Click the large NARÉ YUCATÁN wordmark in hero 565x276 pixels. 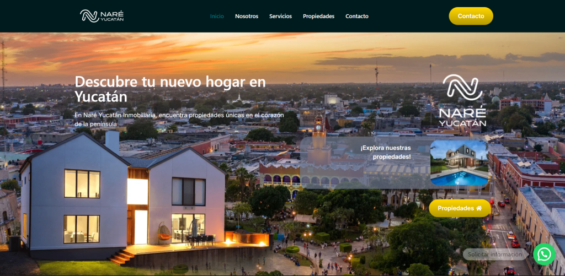tap(462, 116)
